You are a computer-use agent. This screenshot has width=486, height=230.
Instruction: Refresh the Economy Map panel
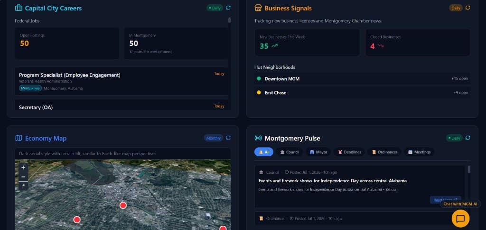pos(228,138)
